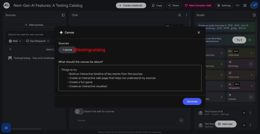Click Add sources button
The height and width of the screenshot is (134, 260).
(x=34, y=25)
